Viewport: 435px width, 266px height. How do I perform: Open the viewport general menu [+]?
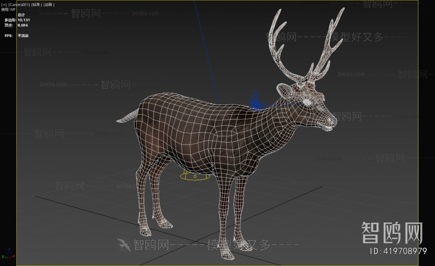pyautogui.click(x=4, y=5)
